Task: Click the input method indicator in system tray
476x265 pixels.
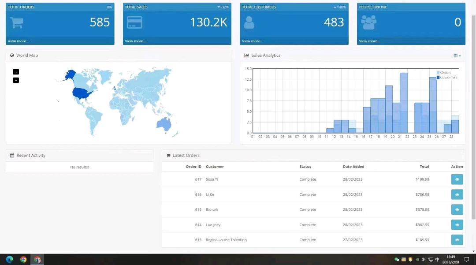Action: pos(437,259)
